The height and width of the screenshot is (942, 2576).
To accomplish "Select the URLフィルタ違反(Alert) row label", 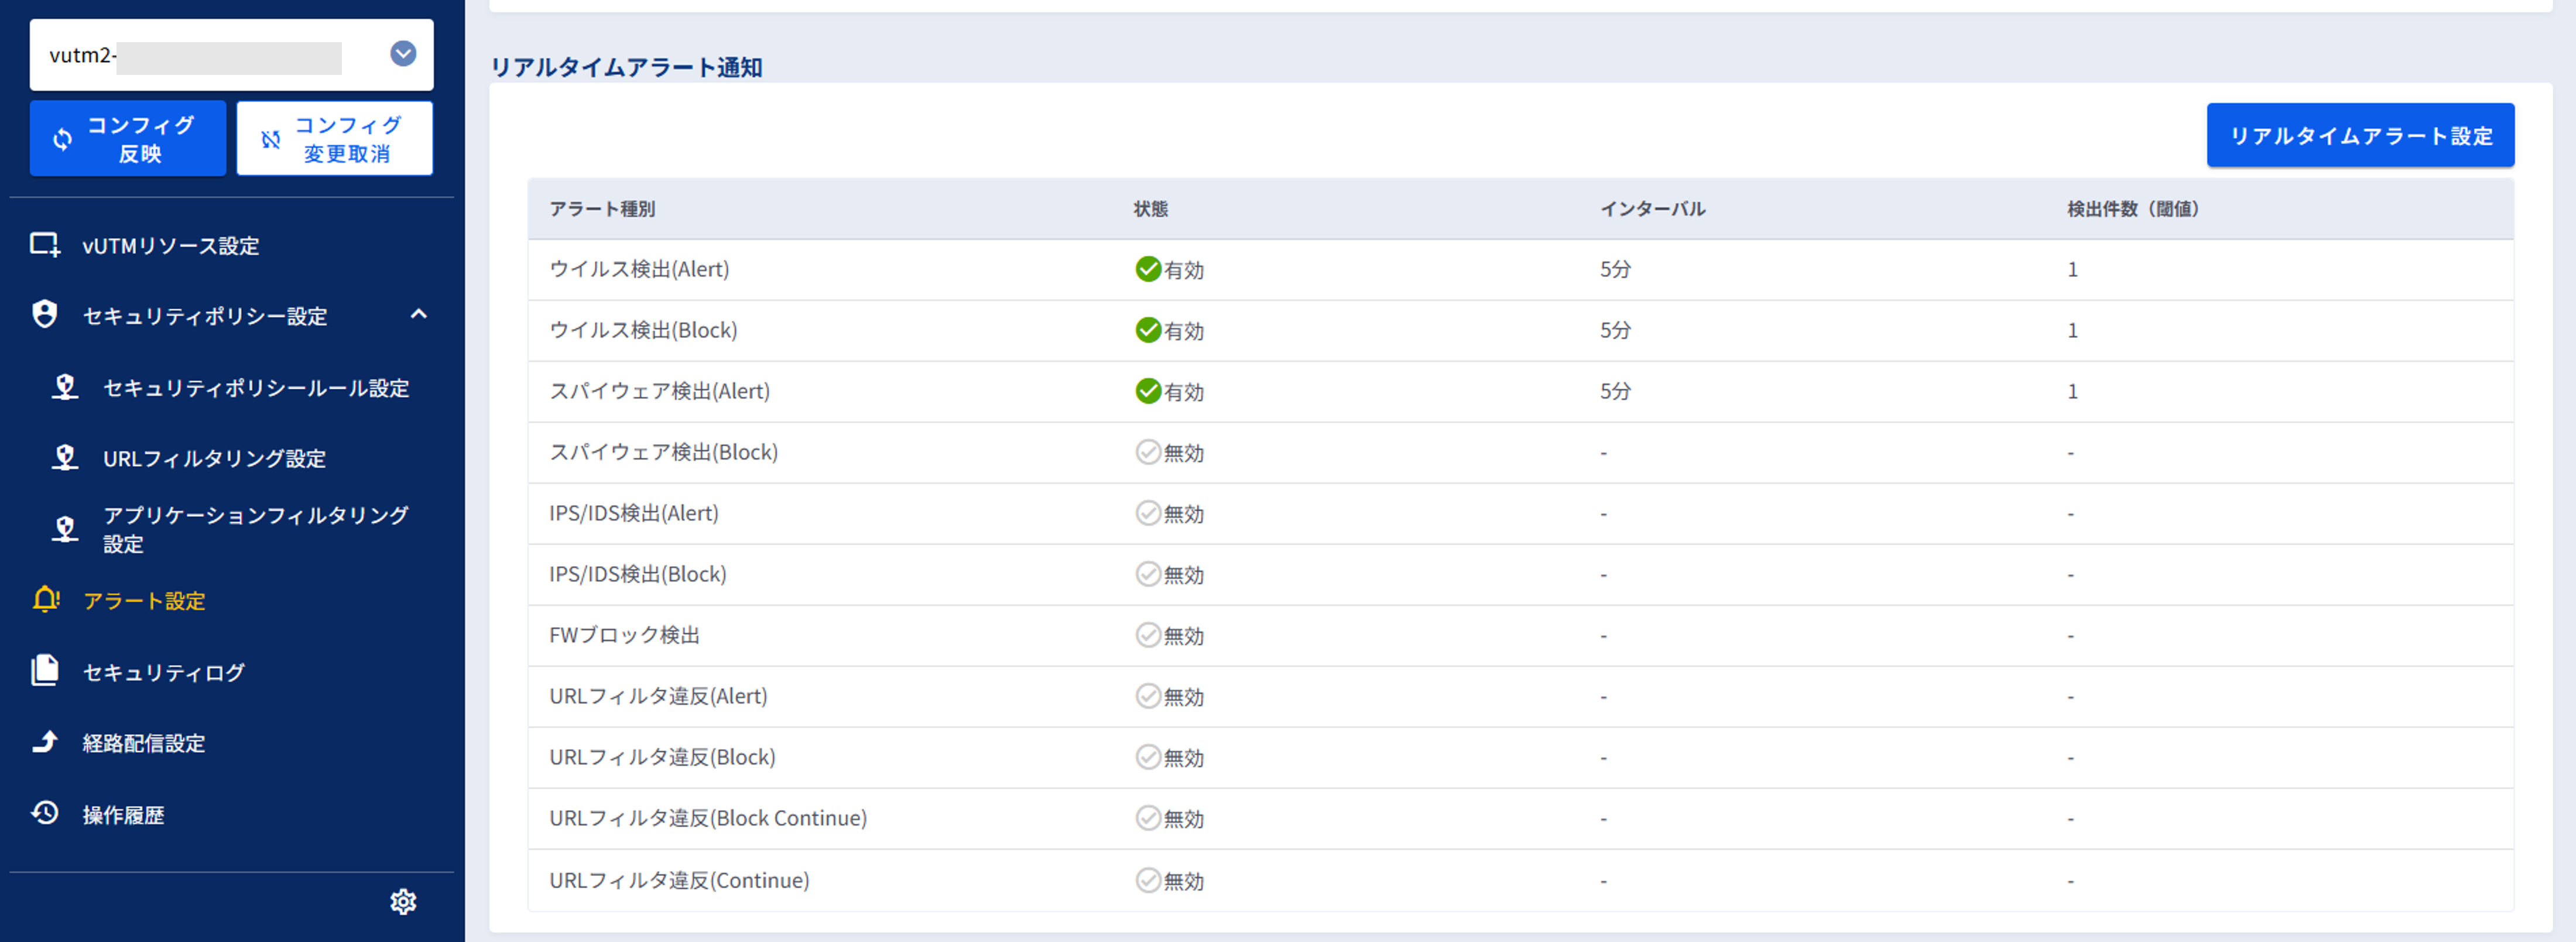I will click(658, 696).
